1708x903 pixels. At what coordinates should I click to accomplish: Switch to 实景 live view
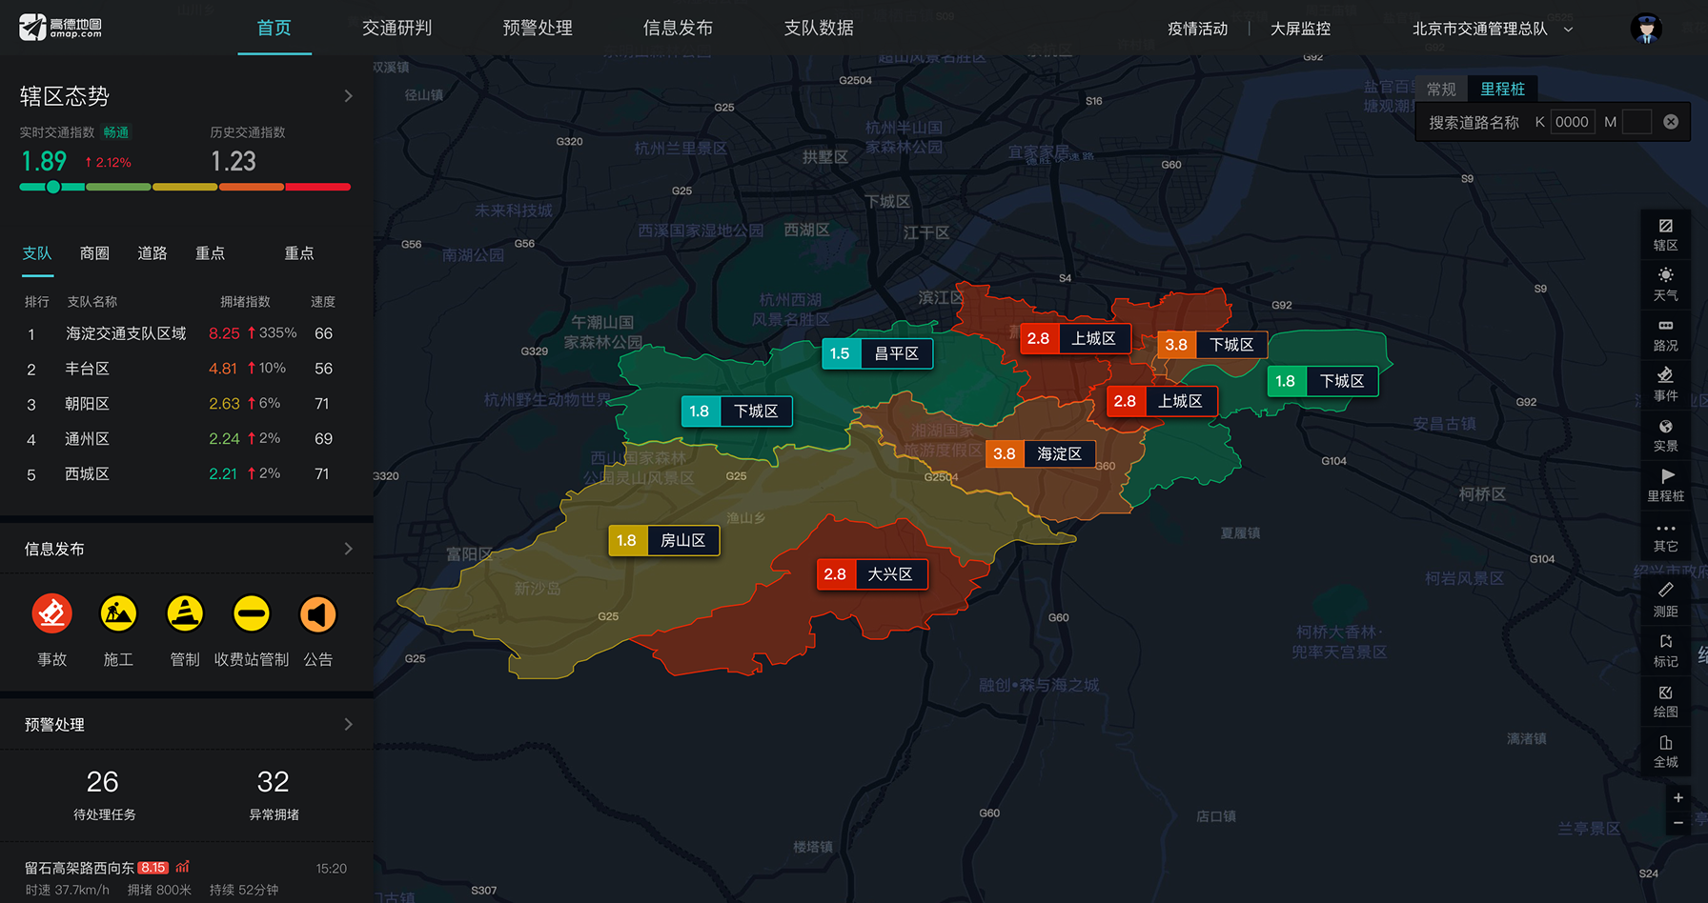[x=1665, y=435]
